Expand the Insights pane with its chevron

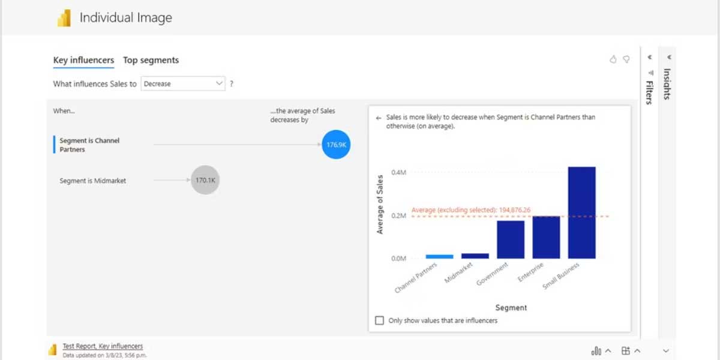[668, 58]
